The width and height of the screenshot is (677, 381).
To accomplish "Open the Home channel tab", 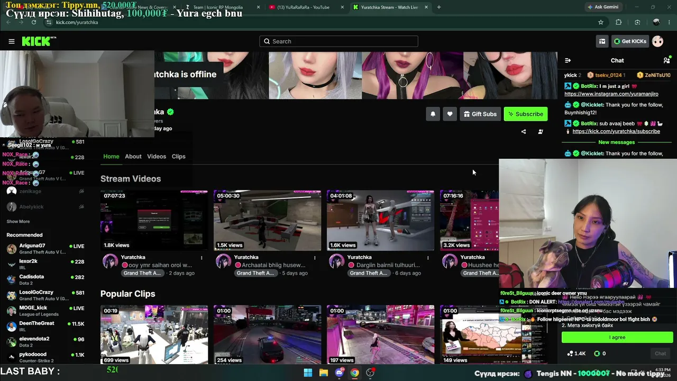I will [111, 157].
